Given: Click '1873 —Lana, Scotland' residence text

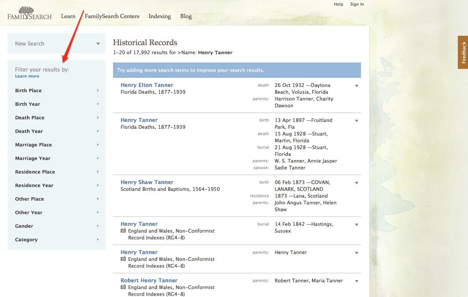Looking at the screenshot, I should click(x=301, y=196).
